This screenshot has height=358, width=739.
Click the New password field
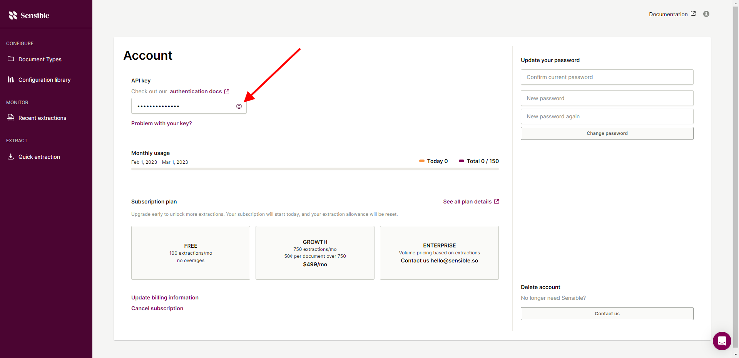pos(607,98)
